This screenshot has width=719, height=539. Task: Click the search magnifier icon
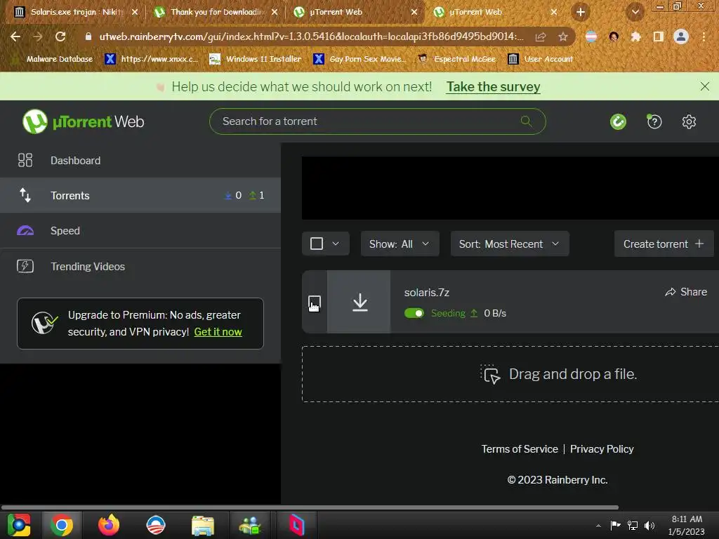point(526,121)
